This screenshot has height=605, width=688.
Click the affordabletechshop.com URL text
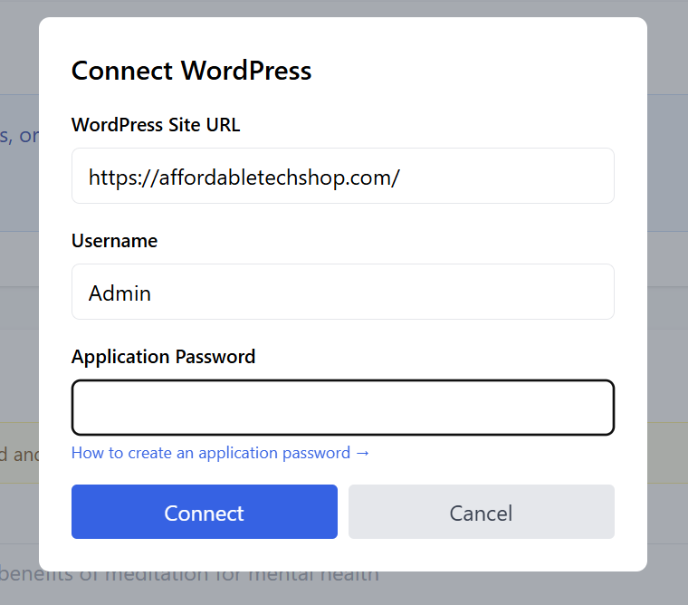(x=244, y=177)
